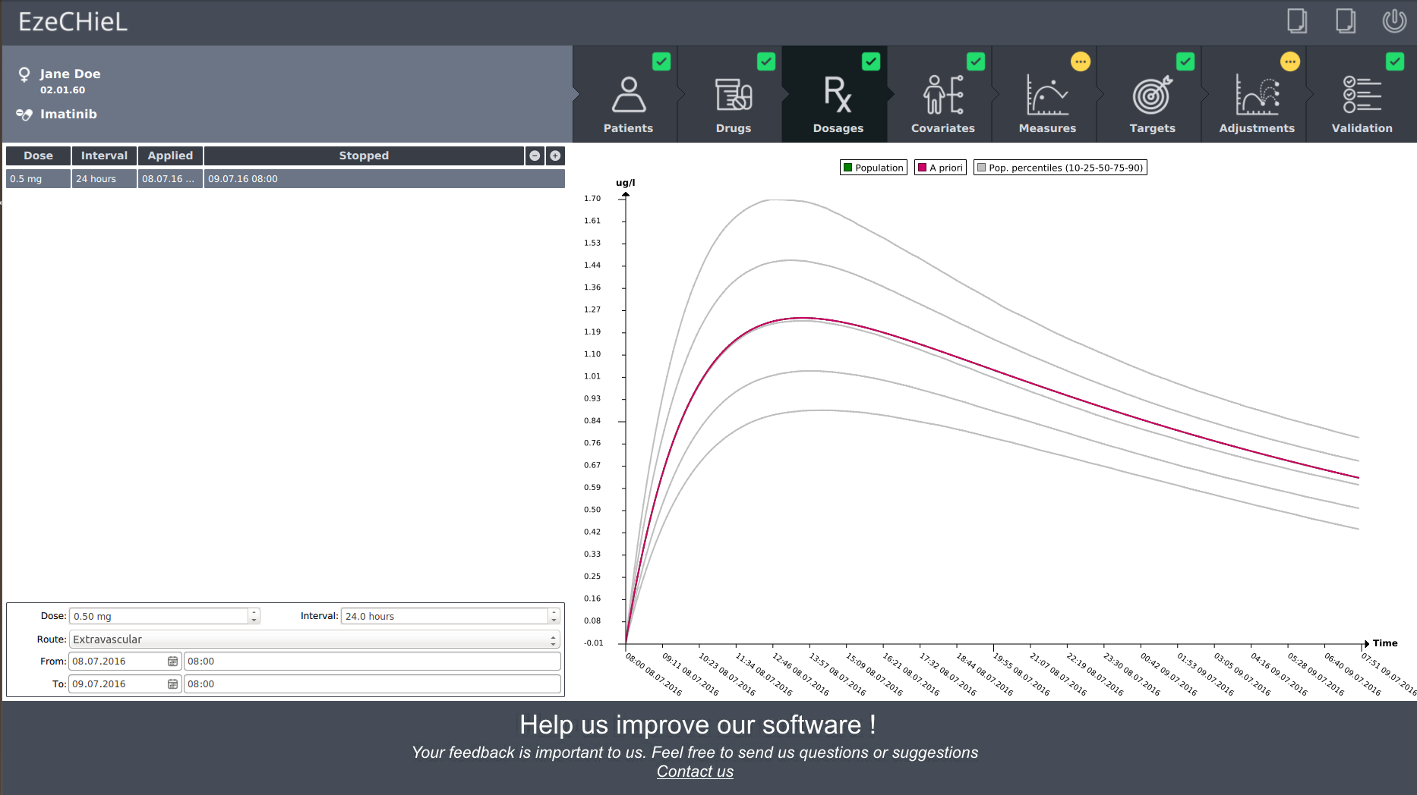Click the second document icon in header
The image size is (1417, 795).
1346,20
